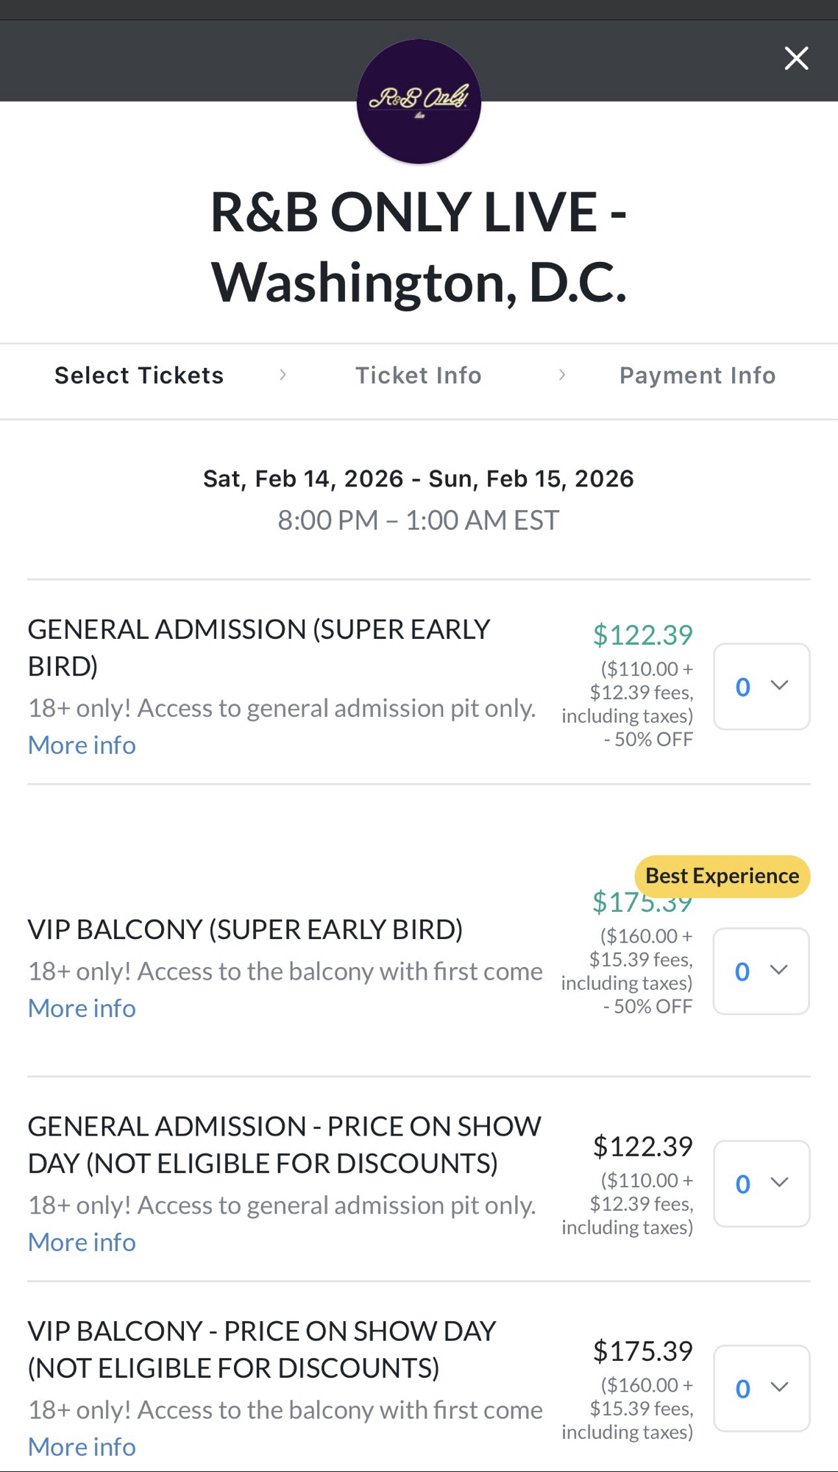Click the VIP Balcony Super Early Bird title
Image resolution: width=838 pixels, height=1472 pixels.
point(245,930)
